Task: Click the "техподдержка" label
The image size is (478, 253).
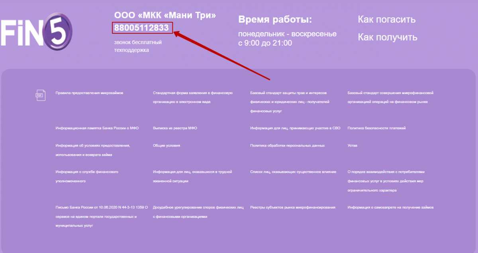Action: (x=131, y=50)
